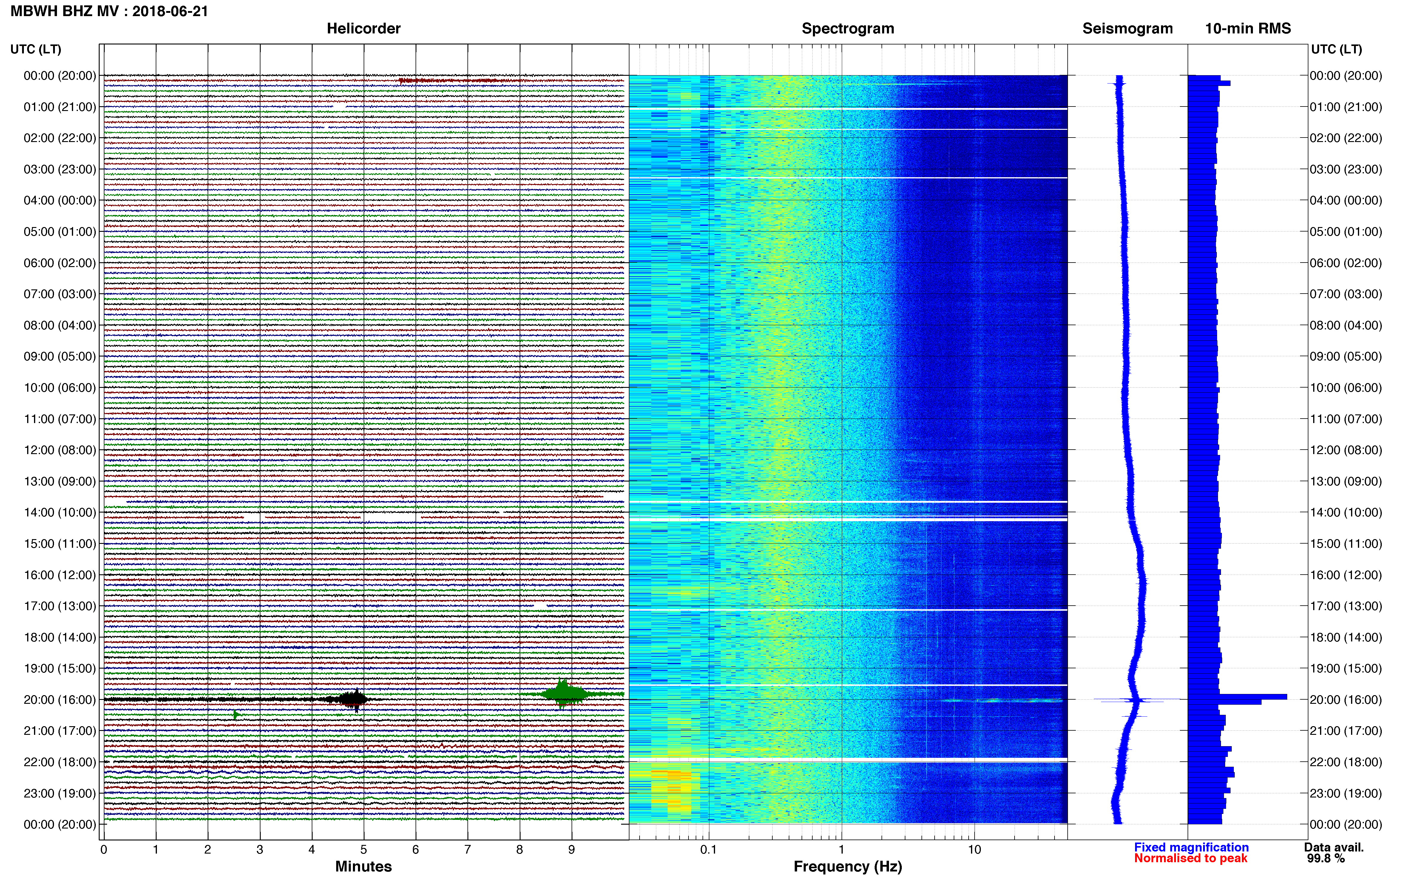This screenshot has width=1414, height=884.
Task: Click left-axis time label '02:00 (22:00)'
Action: (x=60, y=138)
